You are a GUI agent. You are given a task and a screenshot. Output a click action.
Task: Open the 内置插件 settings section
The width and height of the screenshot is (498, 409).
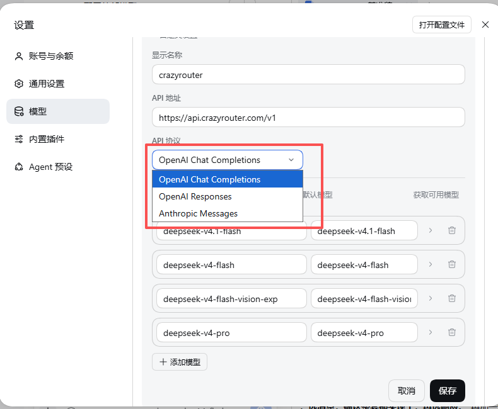point(58,139)
